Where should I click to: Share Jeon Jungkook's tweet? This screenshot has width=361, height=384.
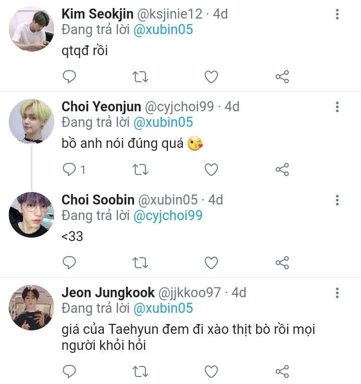[x=282, y=371]
